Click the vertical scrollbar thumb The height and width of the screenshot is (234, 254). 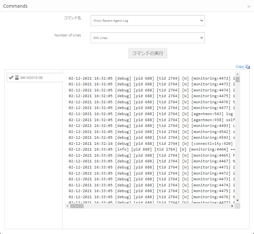pyautogui.click(x=237, y=79)
